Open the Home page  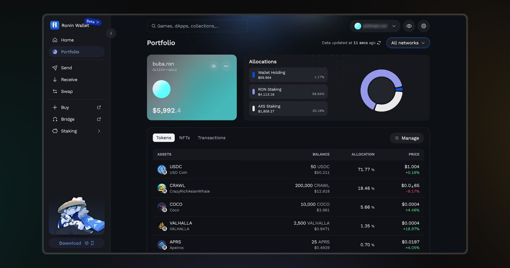[76, 40]
